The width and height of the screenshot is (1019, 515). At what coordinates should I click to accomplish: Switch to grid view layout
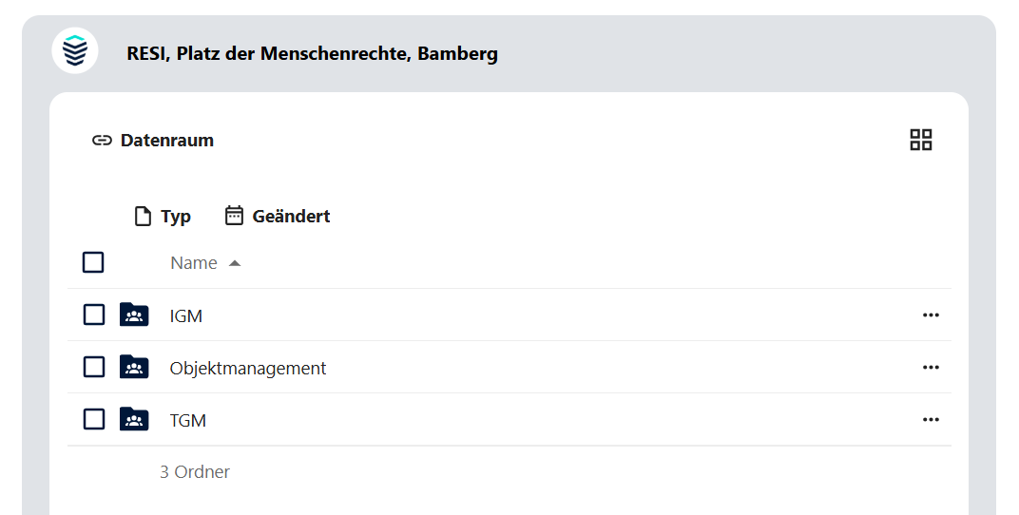pos(920,141)
